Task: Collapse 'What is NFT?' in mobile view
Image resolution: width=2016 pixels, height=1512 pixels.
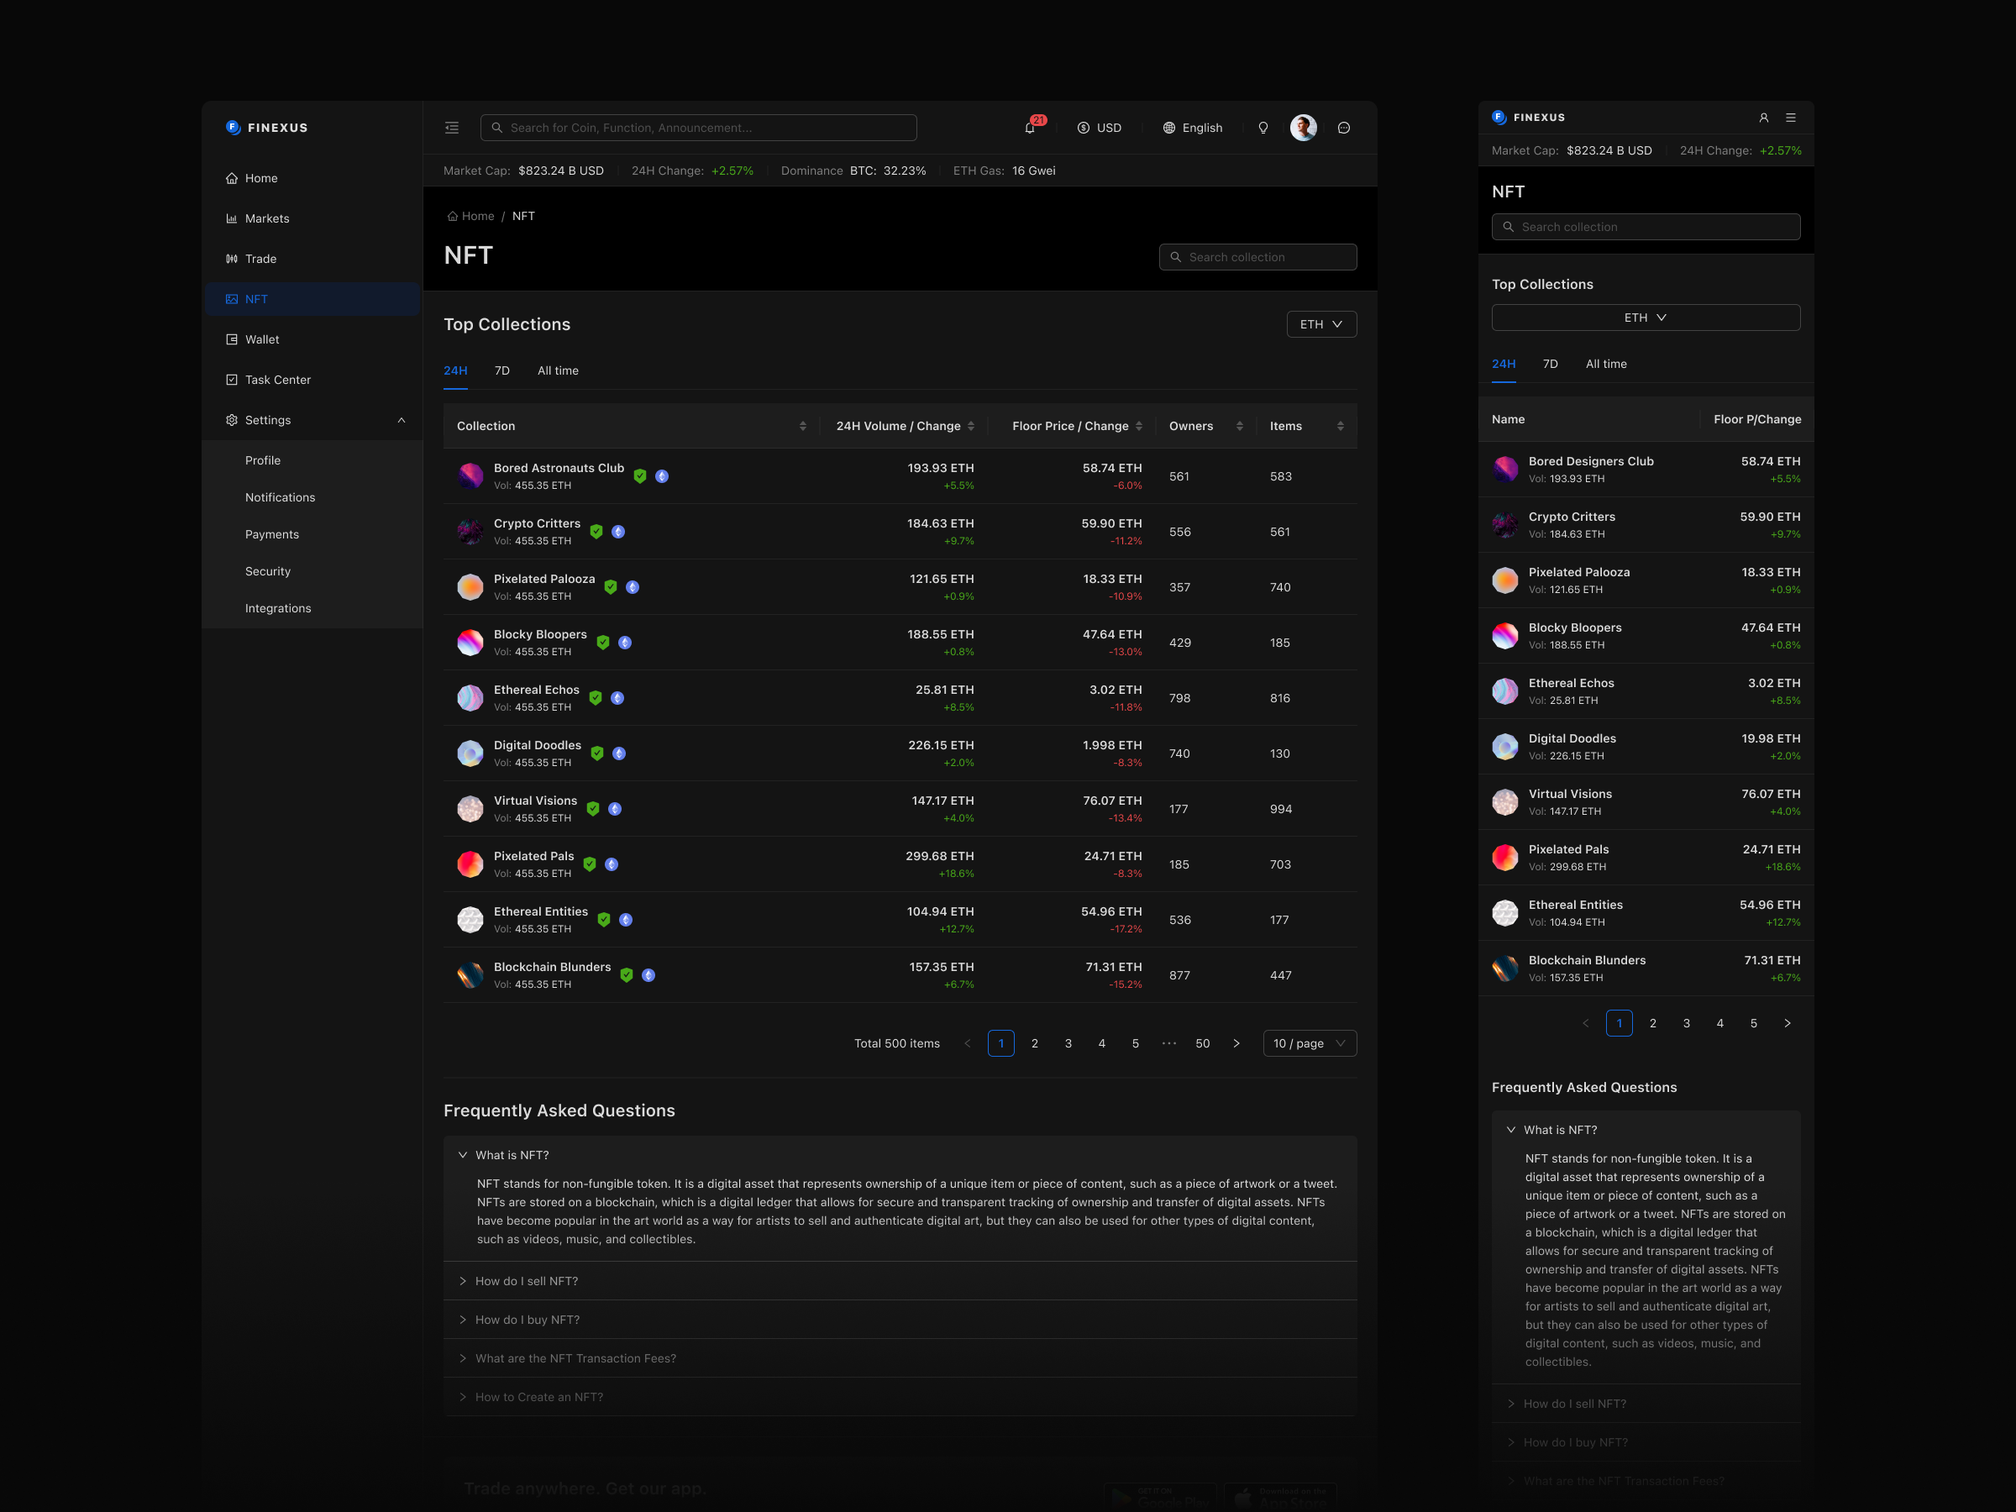Action: click(1646, 1130)
